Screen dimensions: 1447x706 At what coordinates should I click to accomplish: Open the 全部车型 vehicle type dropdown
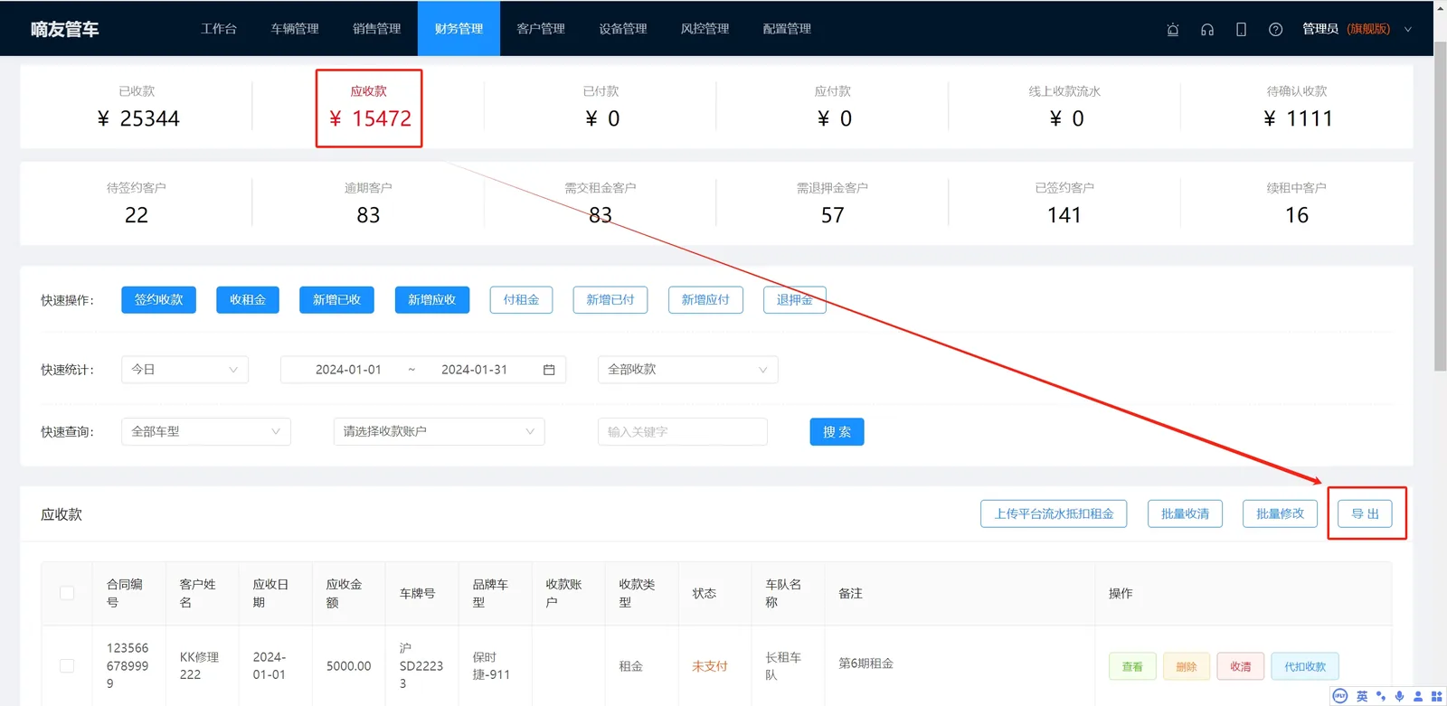coord(206,431)
